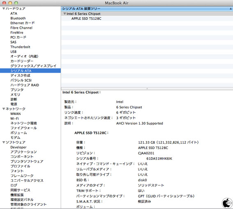The height and width of the screenshot is (209, 233).
Task: Select FireWire entry
Action: click(x=17, y=32)
